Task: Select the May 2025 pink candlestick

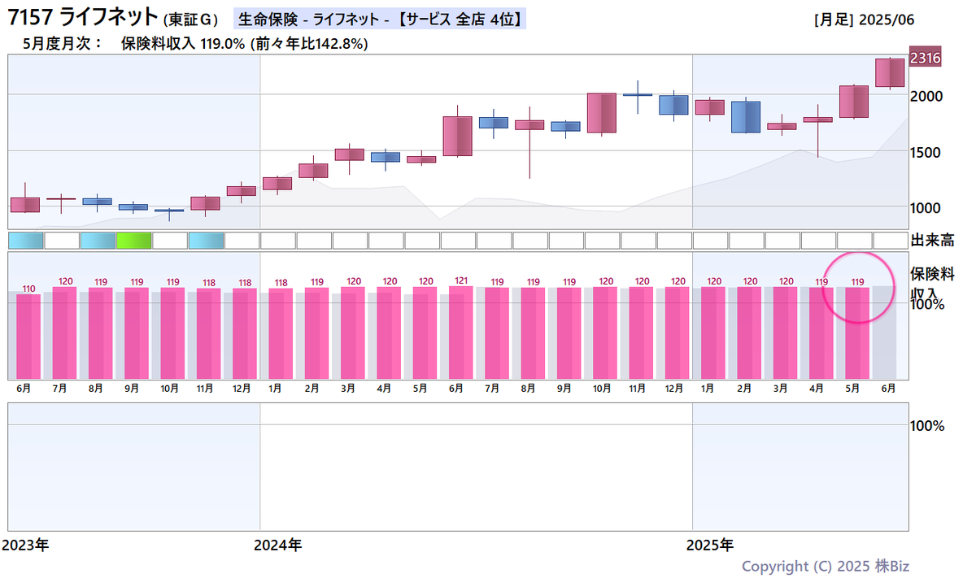Action: pyautogui.click(x=854, y=102)
